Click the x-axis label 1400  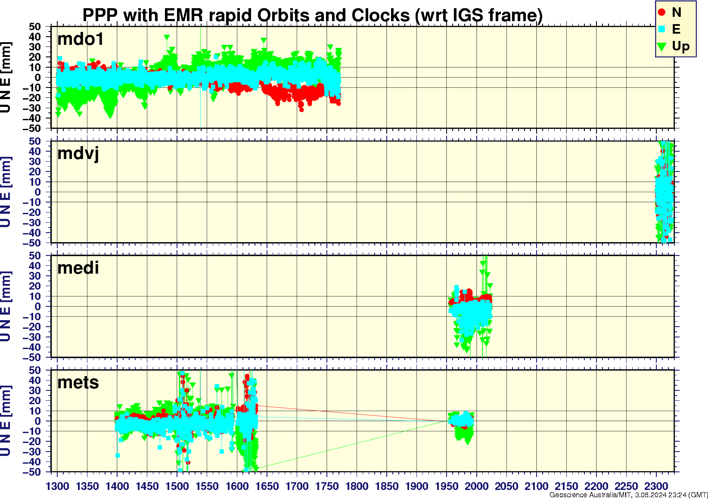pyautogui.click(x=117, y=486)
